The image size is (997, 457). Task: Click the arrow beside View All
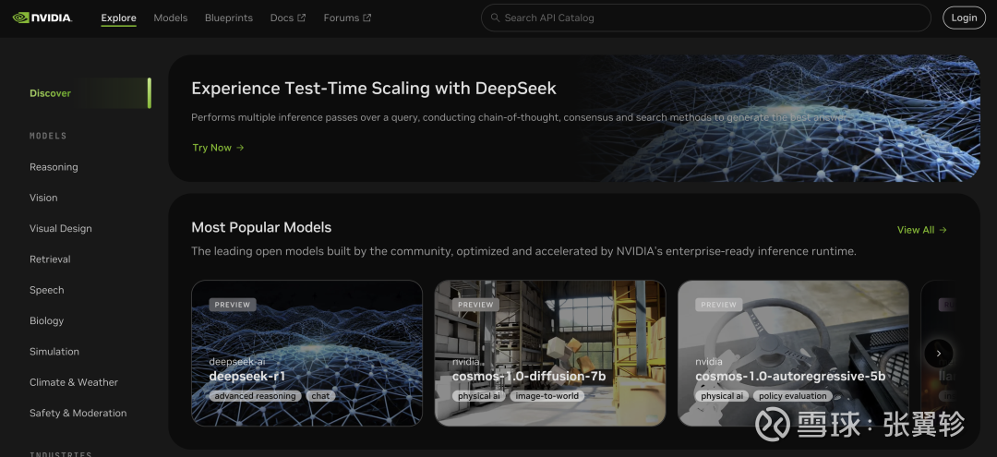[943, 230]
